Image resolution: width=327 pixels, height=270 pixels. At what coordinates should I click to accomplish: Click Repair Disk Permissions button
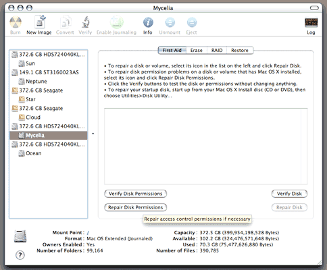click(136, 207)
